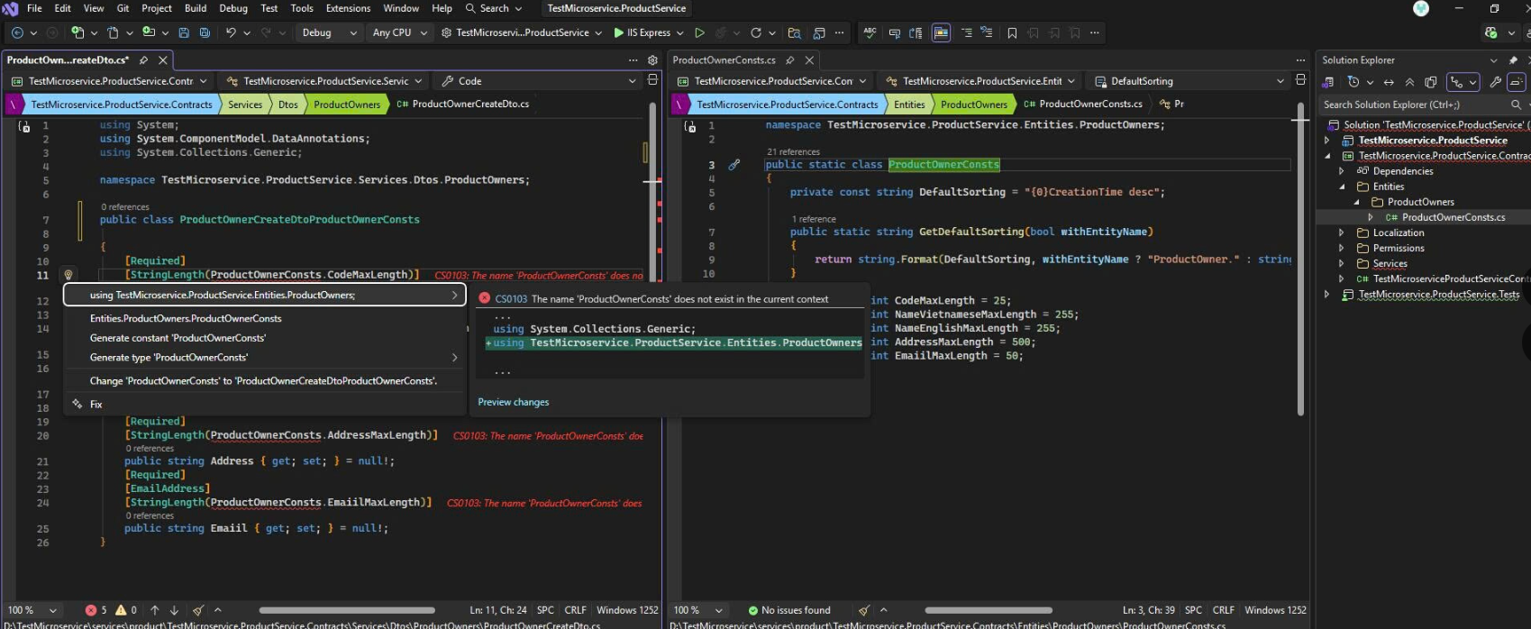Select Generate constant 'ProductOwnerConsts' option
Screen dimensions: 1531x629
pos(178,338)
